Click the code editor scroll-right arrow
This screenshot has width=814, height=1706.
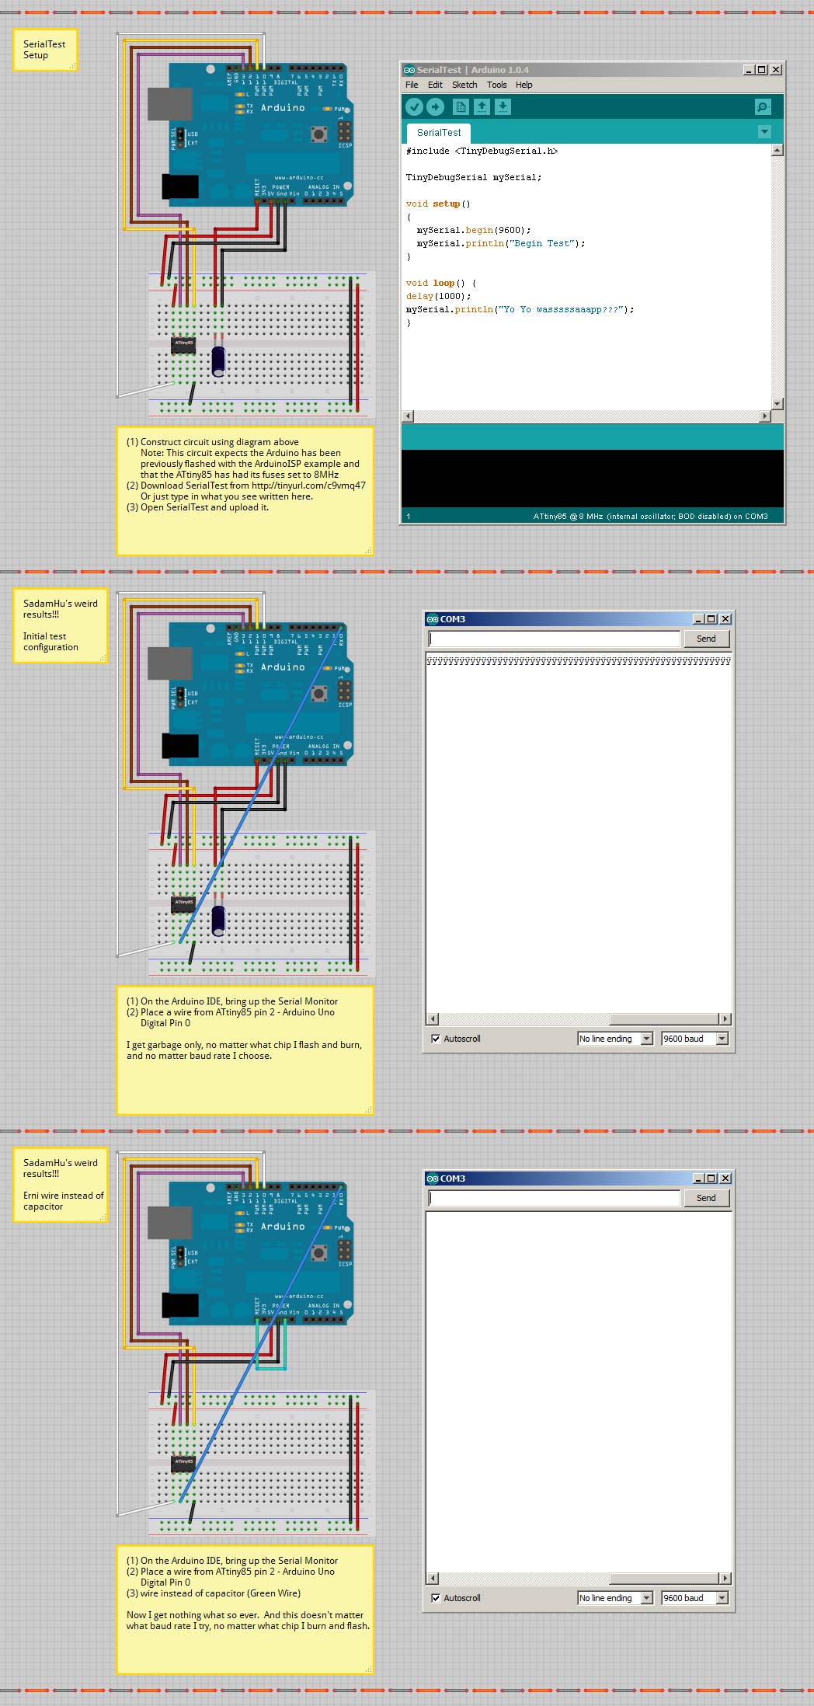765,416
